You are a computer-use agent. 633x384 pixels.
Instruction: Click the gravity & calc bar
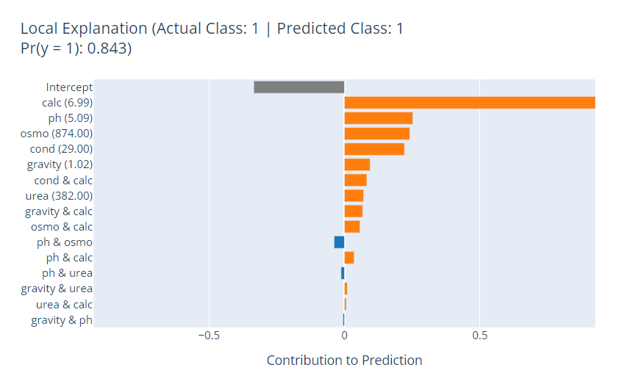[x=353, y=211]
